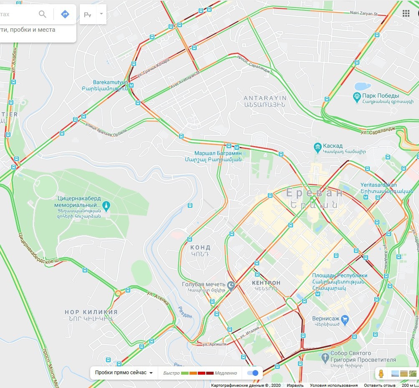Click the green Быстро traffic legend swatch

click(x=184, y=373)
